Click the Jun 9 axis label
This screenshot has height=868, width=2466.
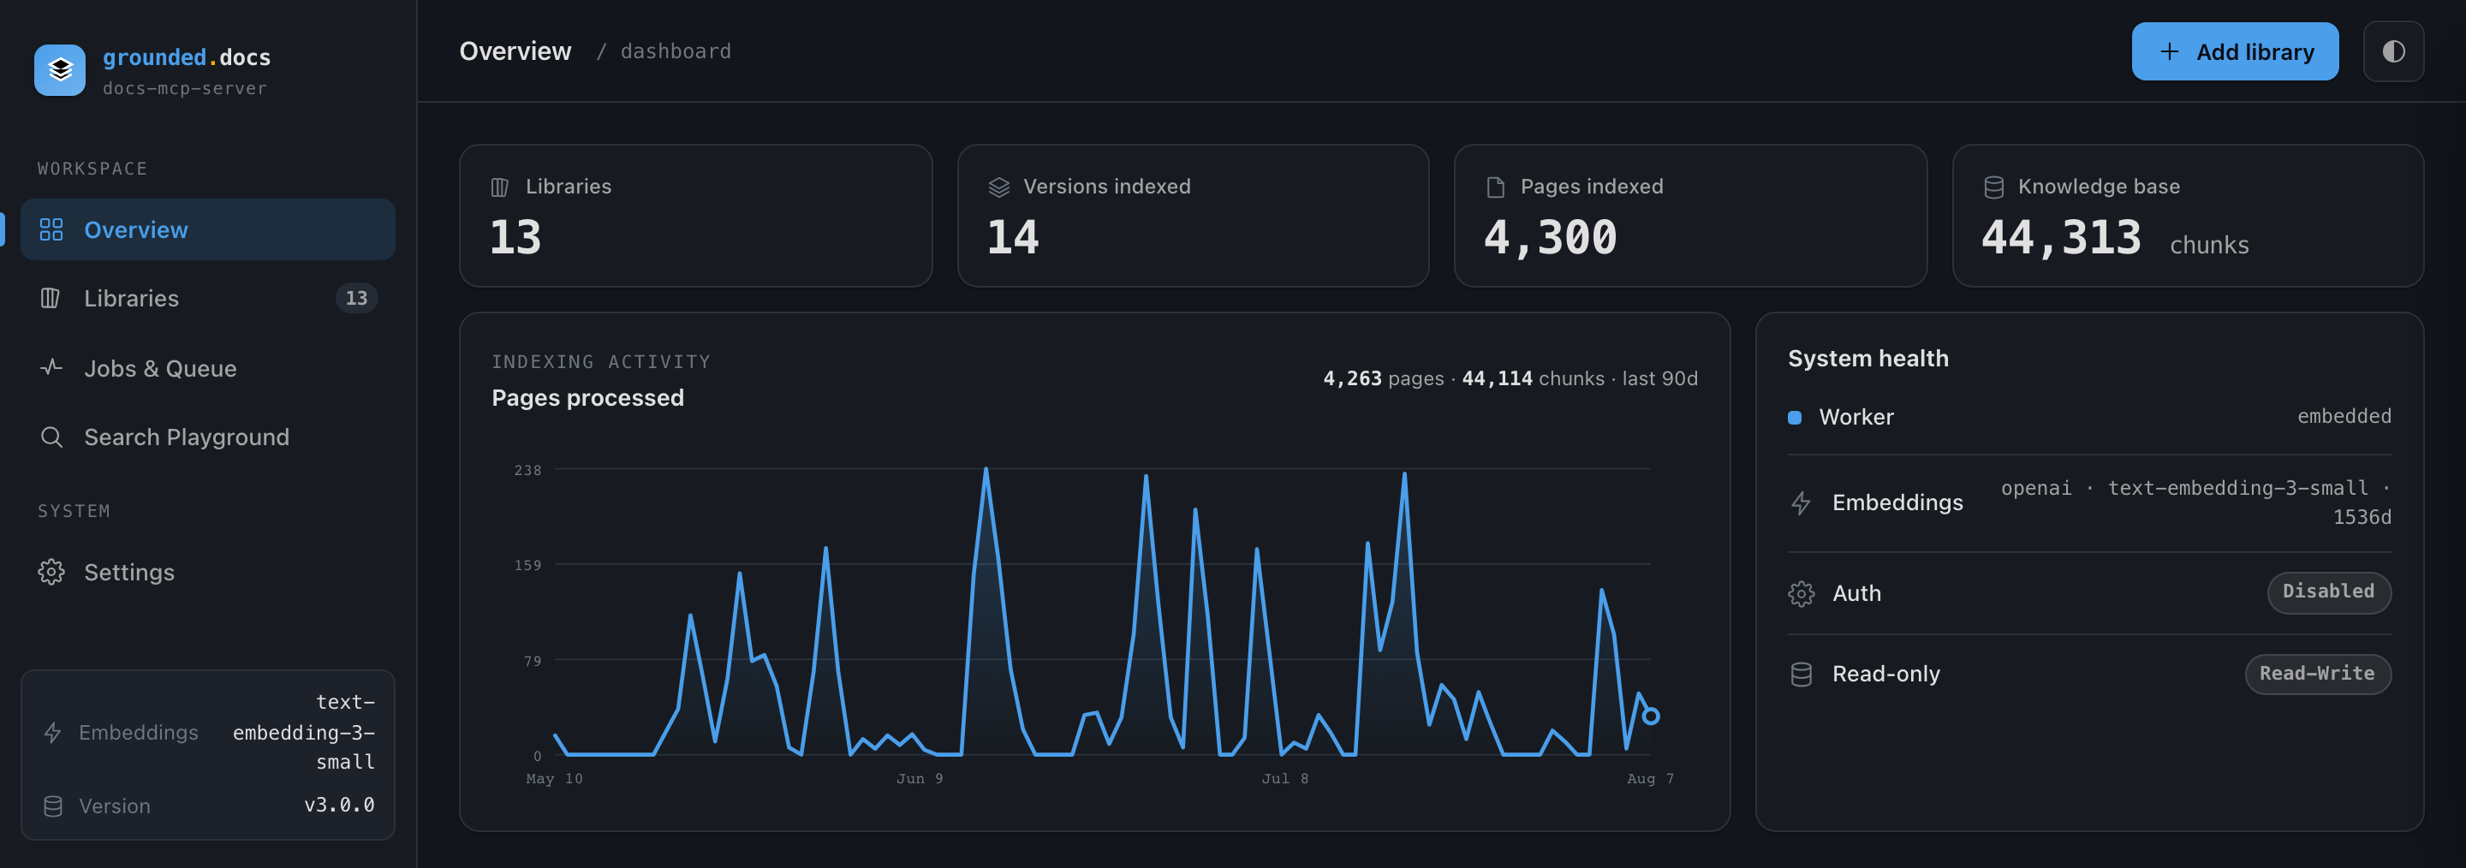coord(919,779)
